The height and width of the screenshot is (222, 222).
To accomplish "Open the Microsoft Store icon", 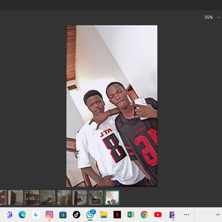I will click(63, 215).
